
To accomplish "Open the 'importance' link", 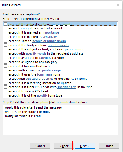I will coord(51,32).
